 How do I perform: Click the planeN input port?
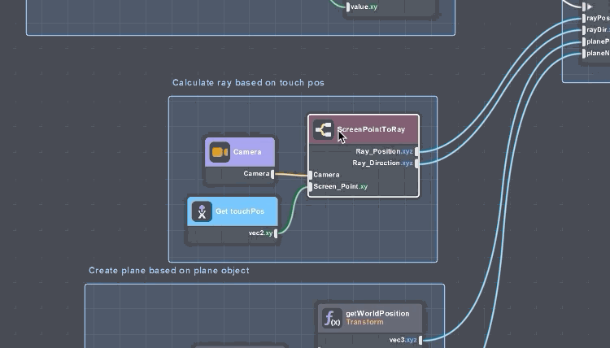(x=583, y=54)
